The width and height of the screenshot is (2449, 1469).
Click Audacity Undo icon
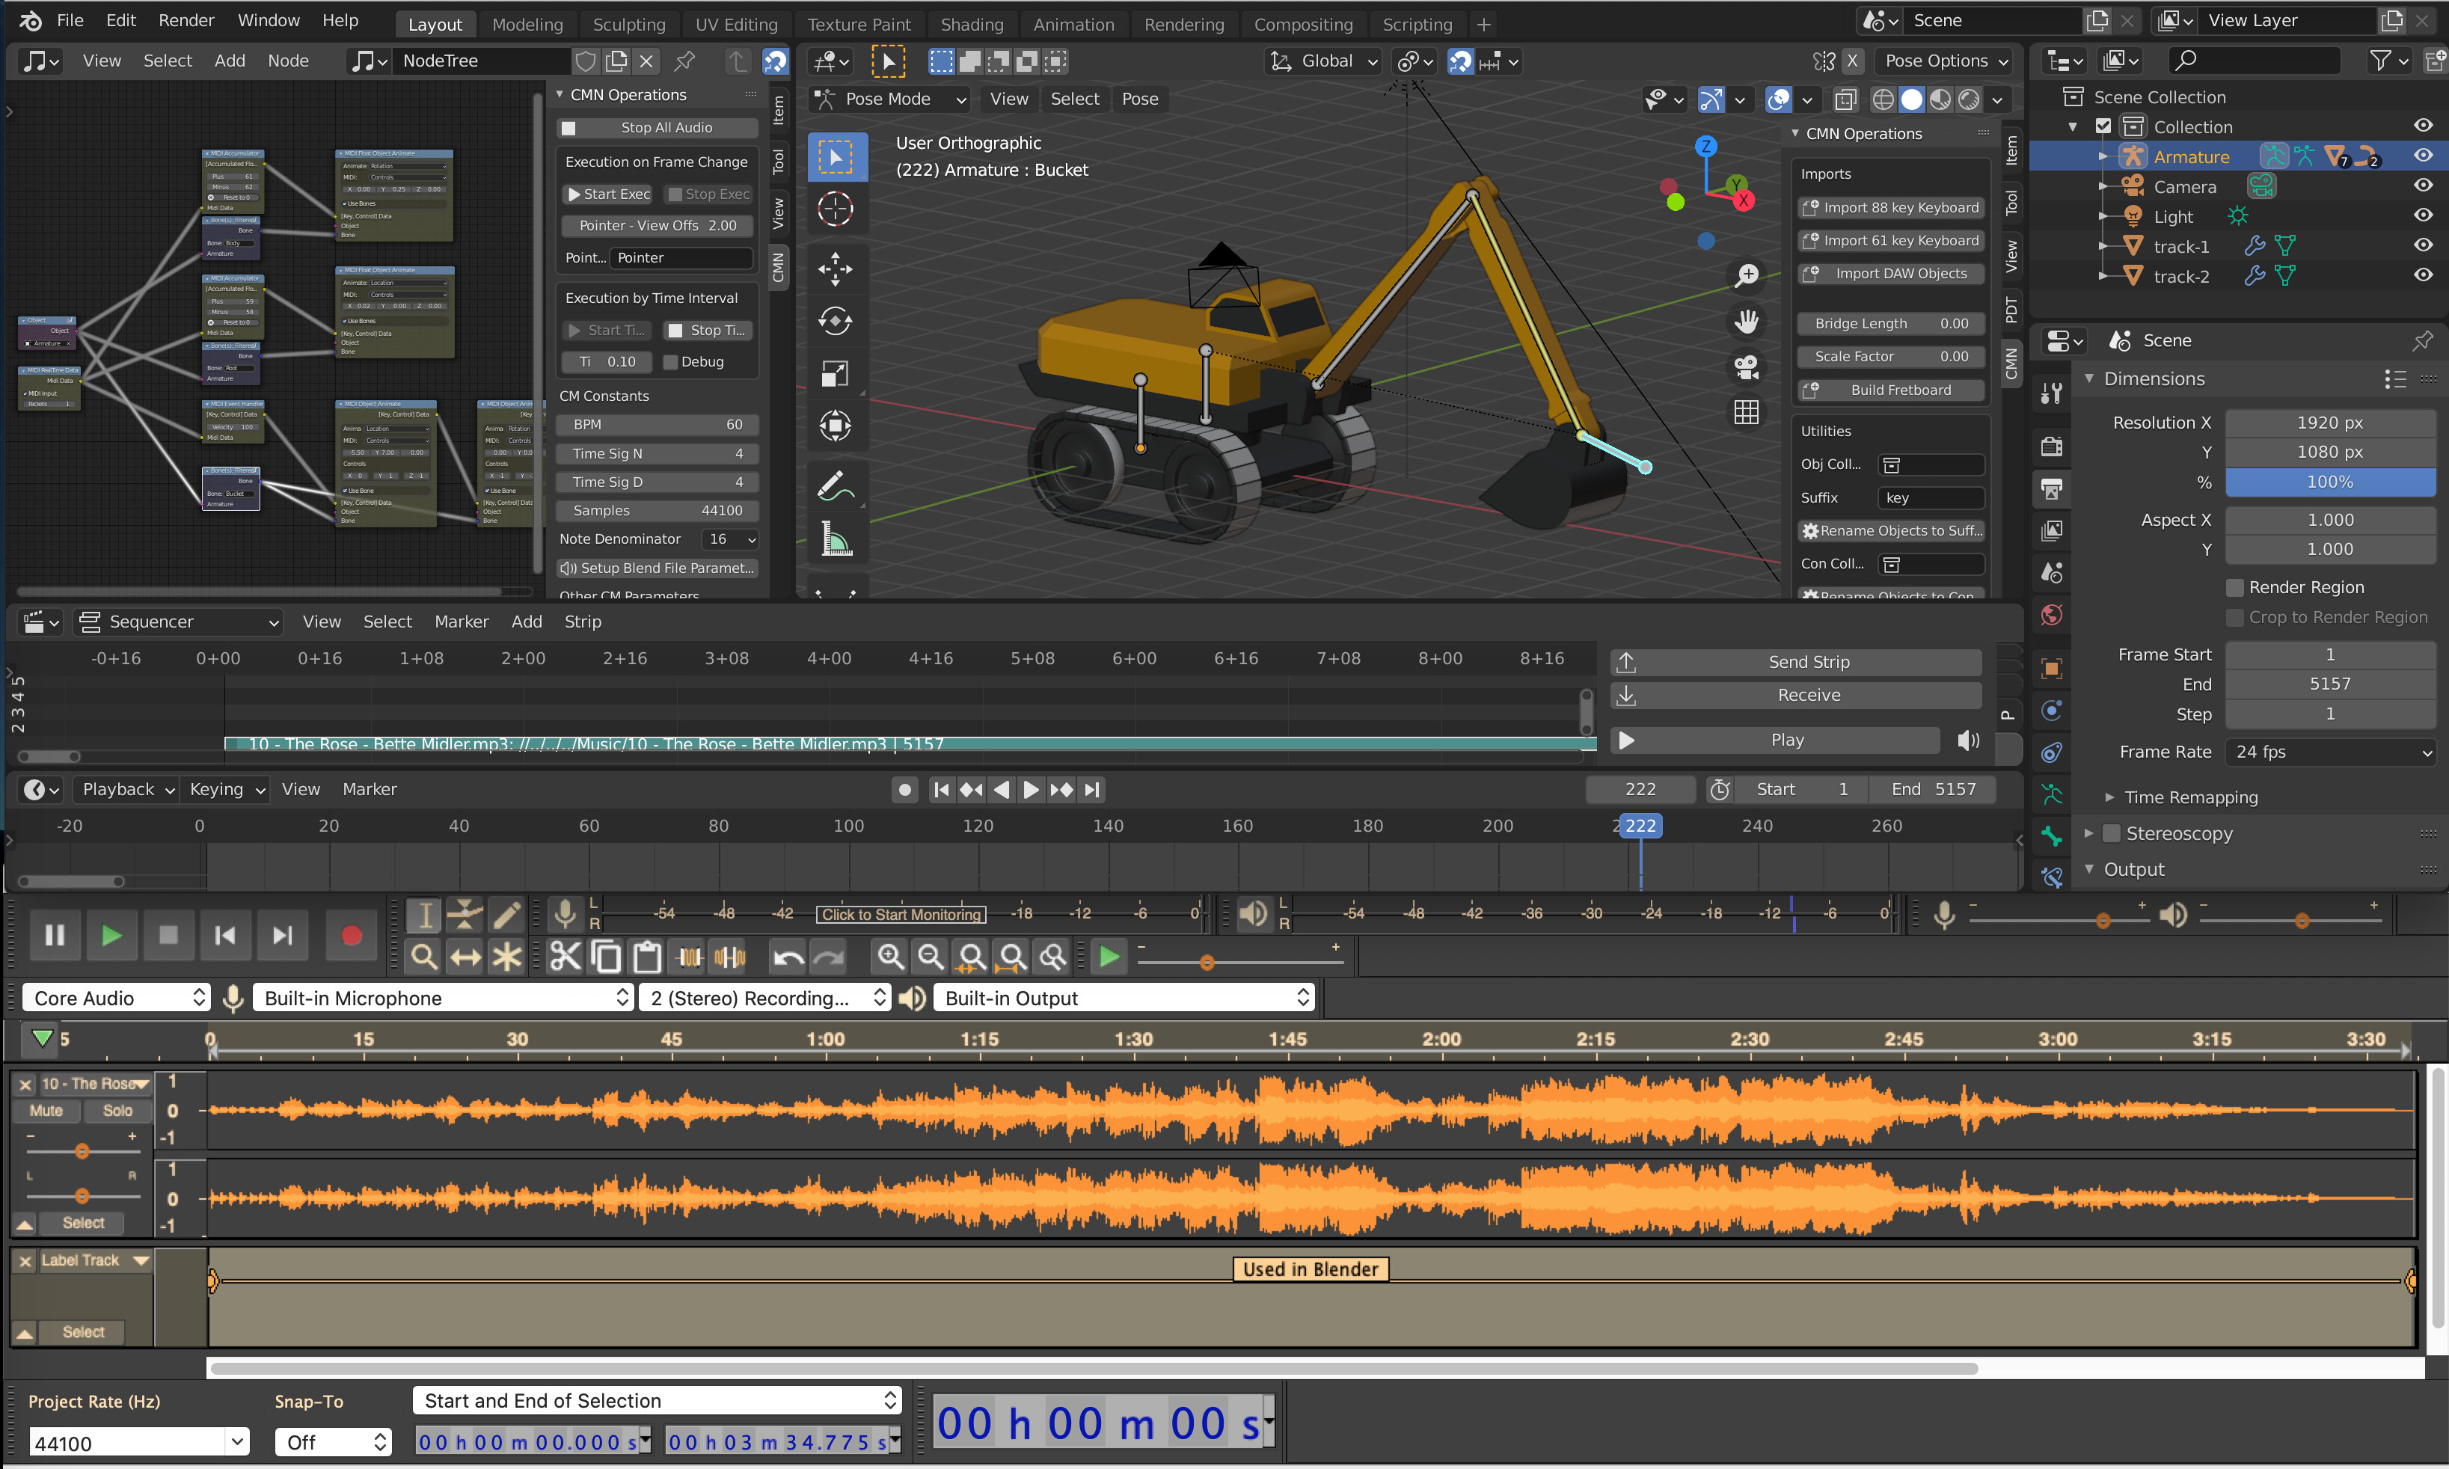pos(788,956)
